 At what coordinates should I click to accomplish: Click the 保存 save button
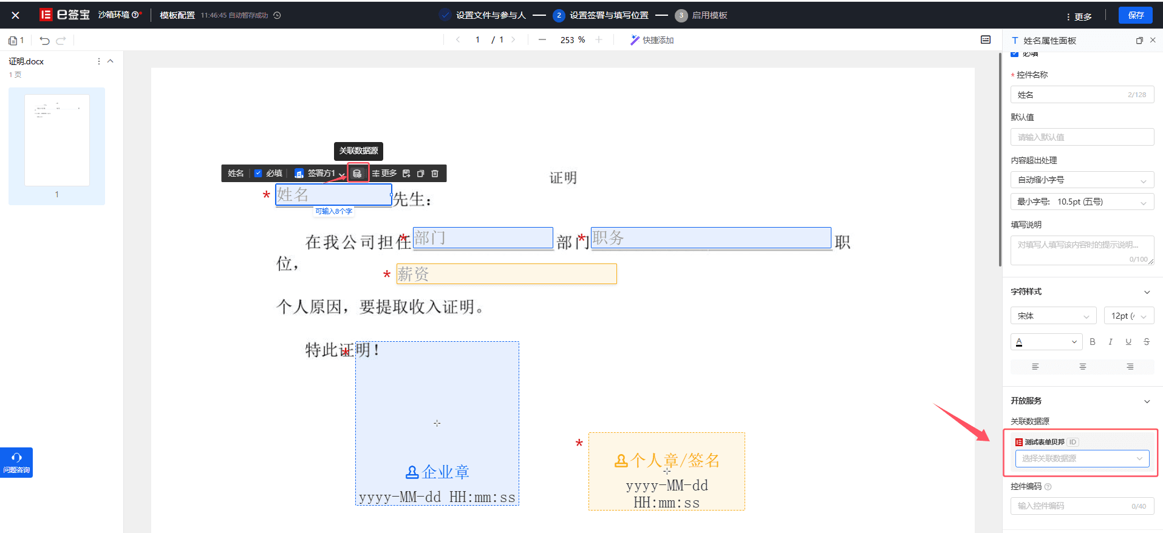[x=1136, y=15]
